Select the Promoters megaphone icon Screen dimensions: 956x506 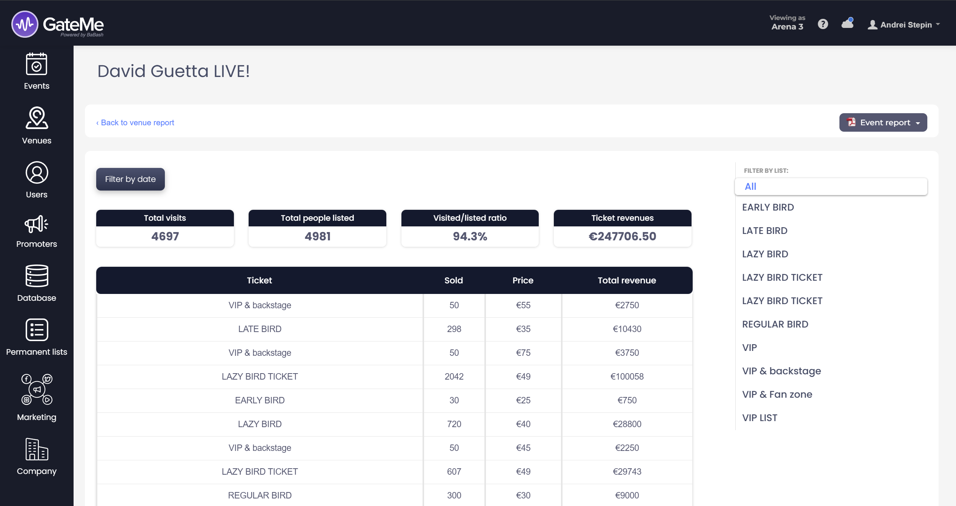[x=37, y=224]
